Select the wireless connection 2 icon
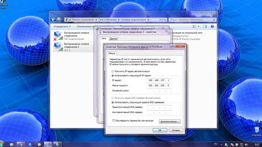The image size is (262, 147). click(58, 47)
